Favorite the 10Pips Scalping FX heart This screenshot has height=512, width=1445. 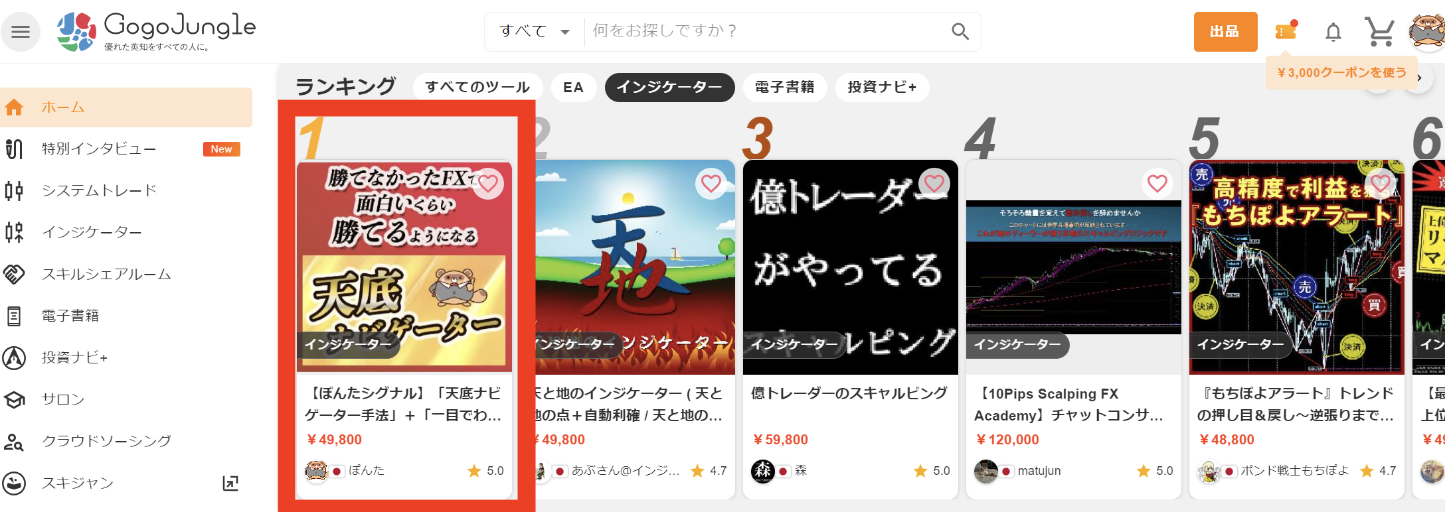[x=1157, y=183]
